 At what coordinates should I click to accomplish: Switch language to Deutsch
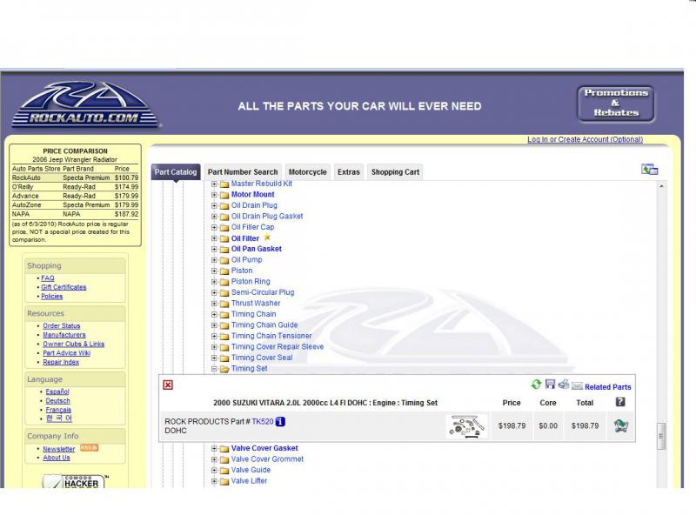[x=57, y=401]
